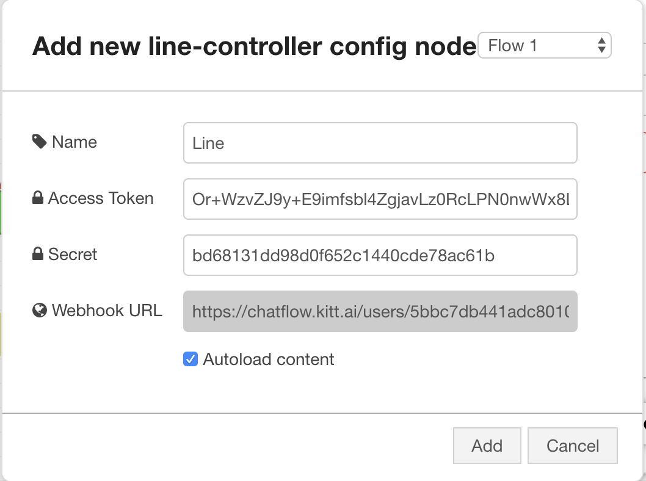646x481 pixels.
Task: Add the line-controller config node
Action: (x=487, y=446)
